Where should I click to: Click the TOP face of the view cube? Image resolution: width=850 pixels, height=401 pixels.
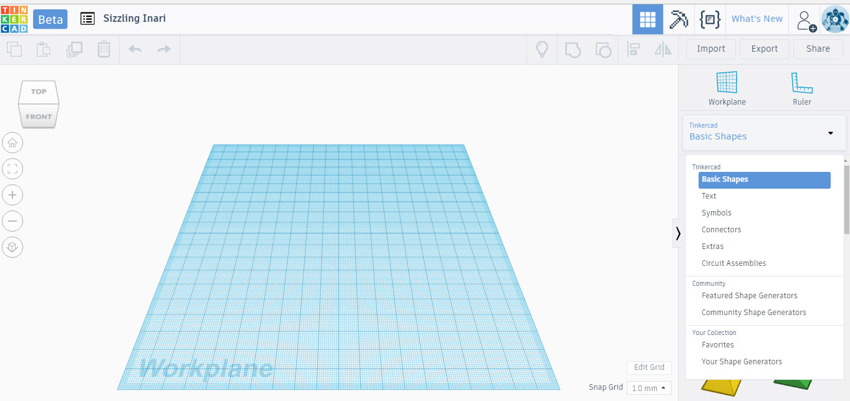tap(39, 92)
